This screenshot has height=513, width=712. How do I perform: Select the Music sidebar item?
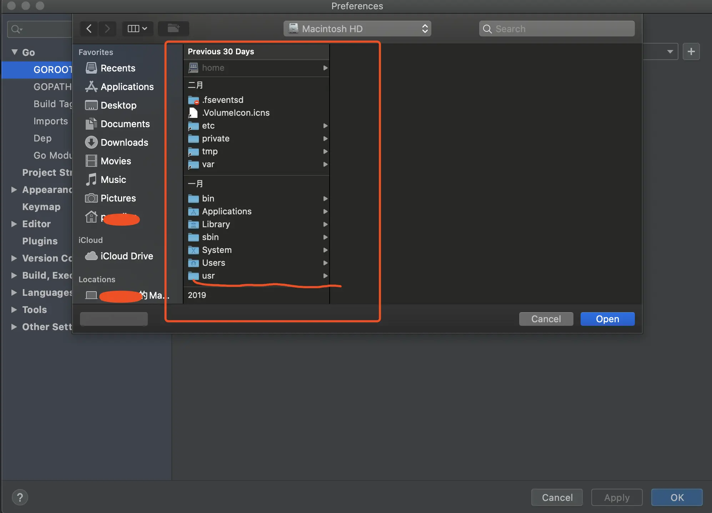tap(113, 180)
